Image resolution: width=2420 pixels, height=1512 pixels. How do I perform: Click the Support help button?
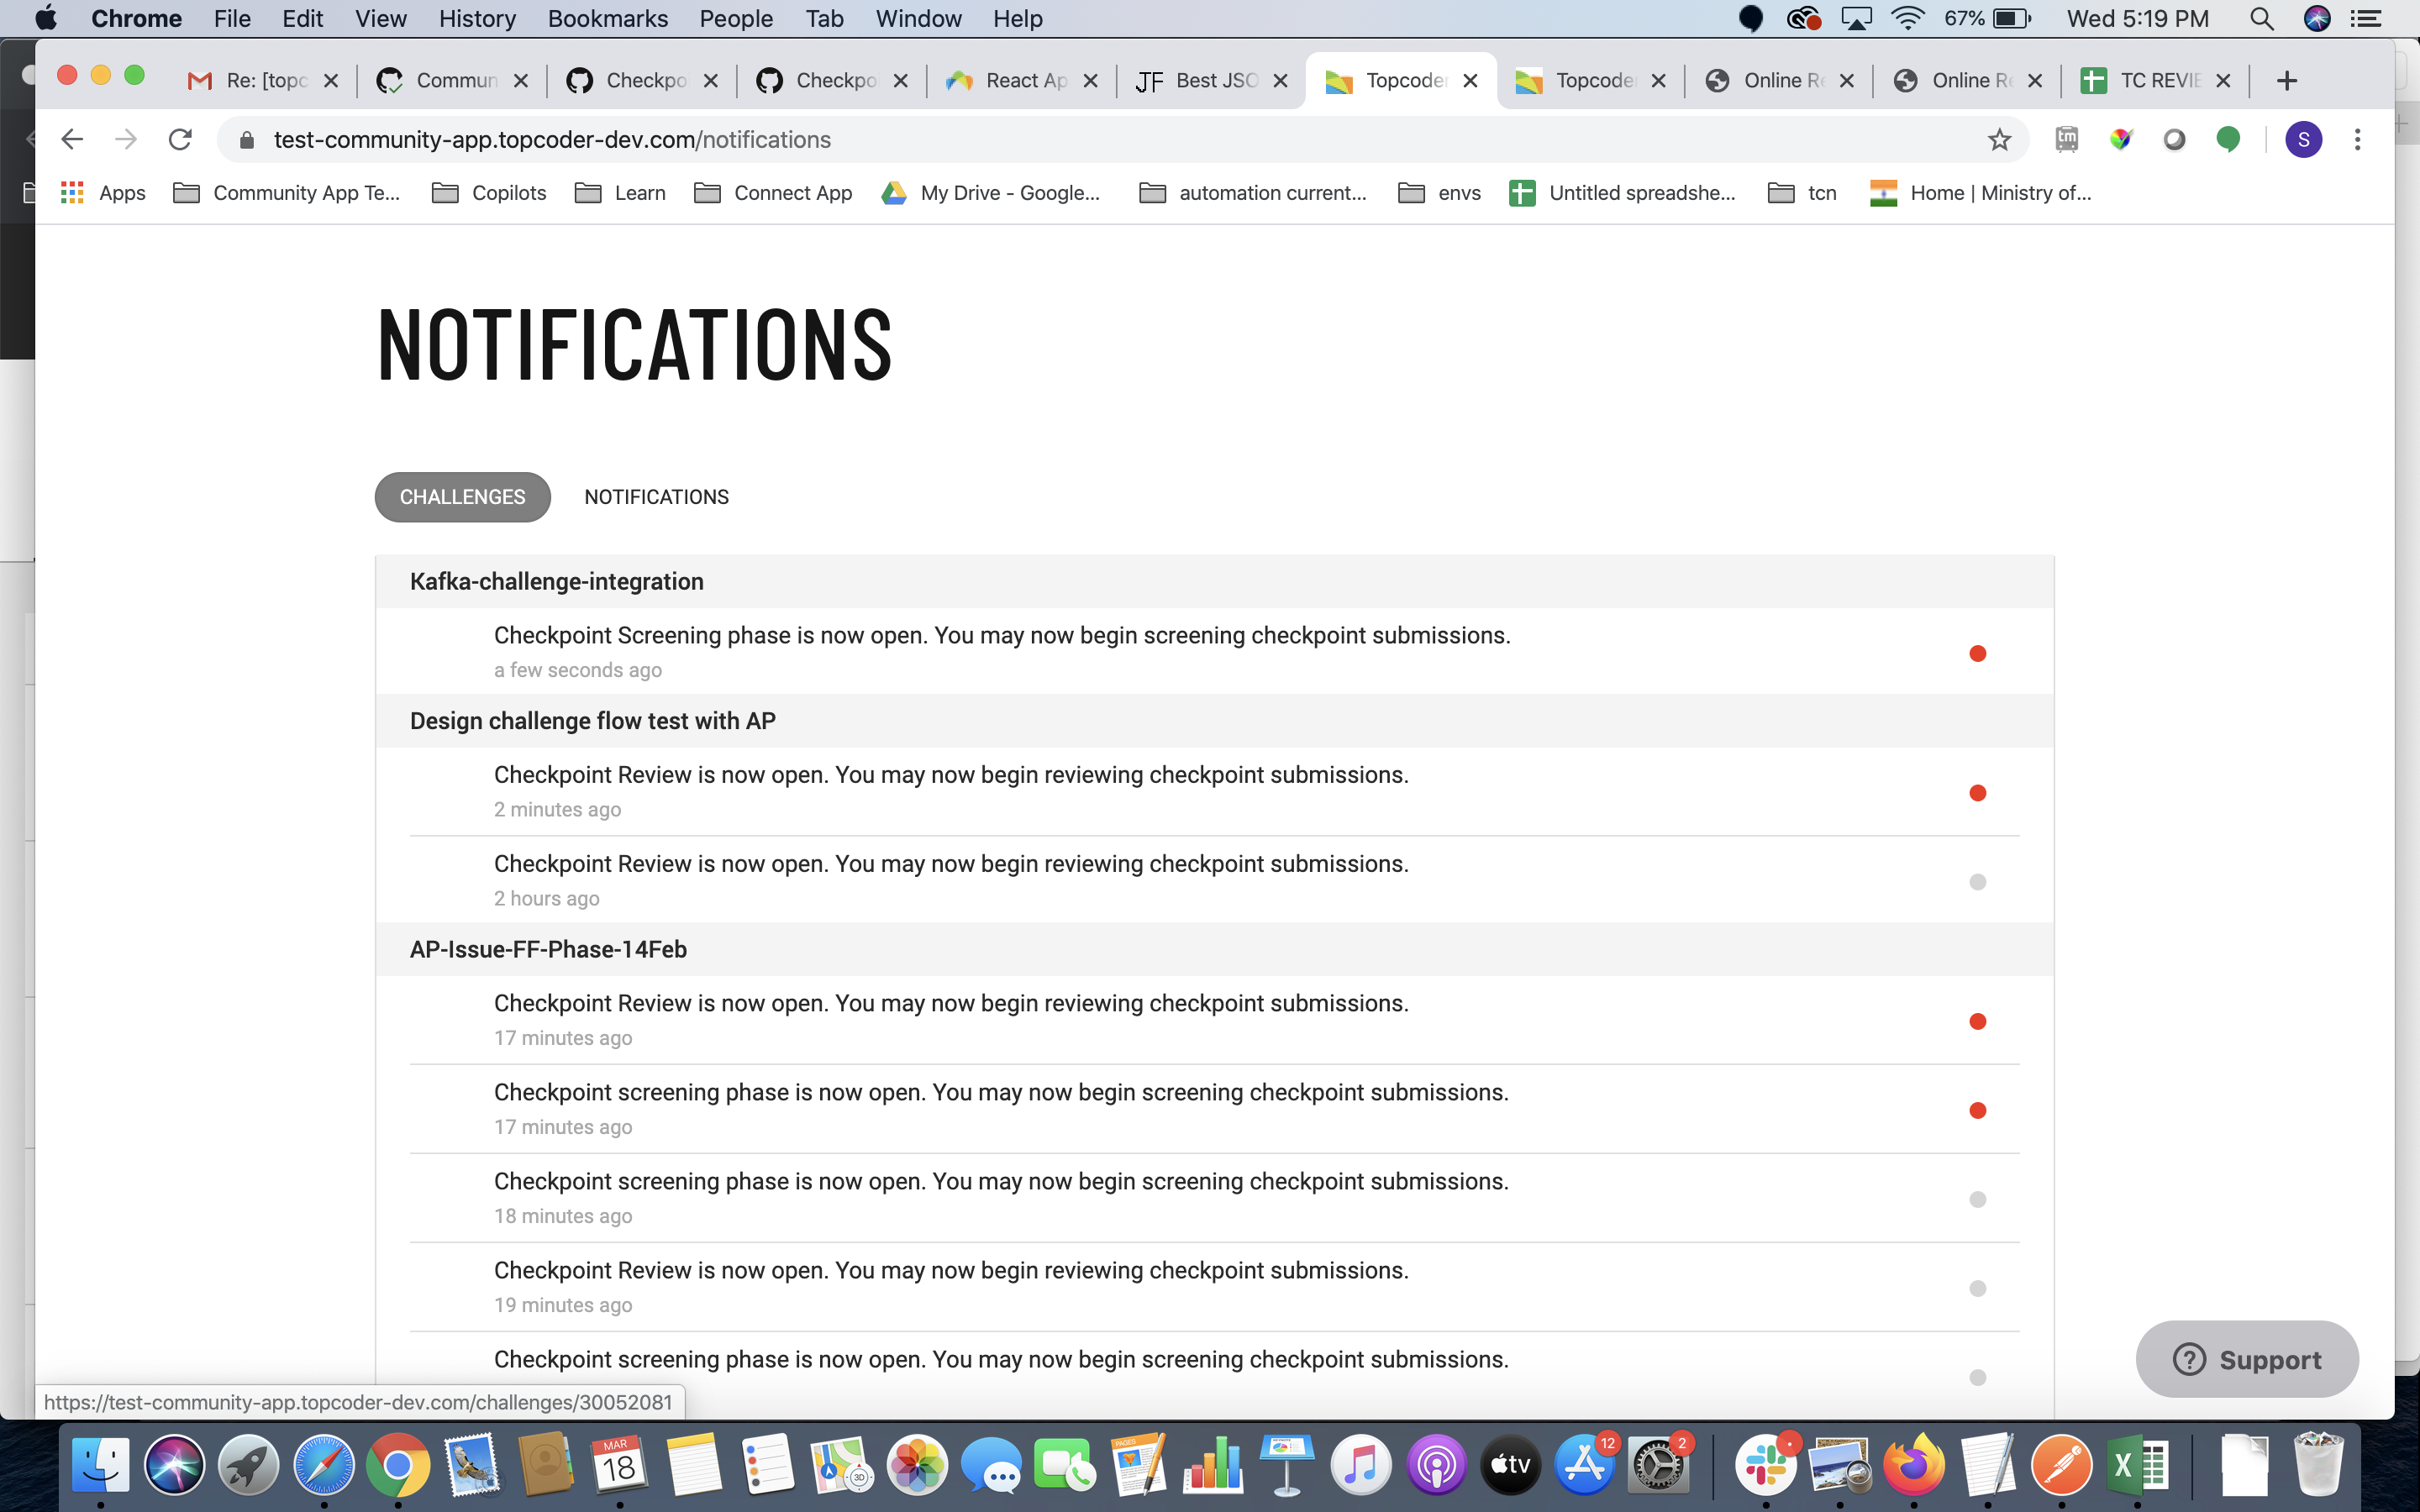[x=2246, y=1359]
